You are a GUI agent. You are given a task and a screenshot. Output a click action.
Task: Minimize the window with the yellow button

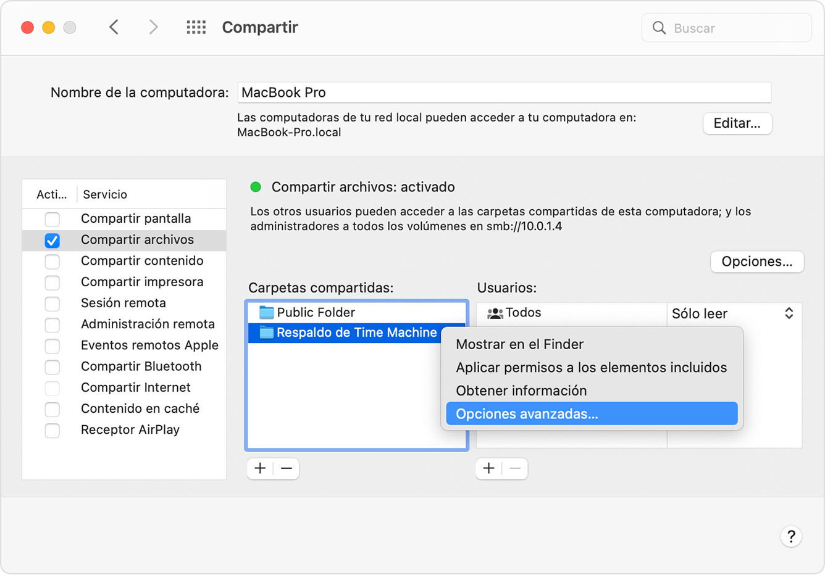coord(49,27)
